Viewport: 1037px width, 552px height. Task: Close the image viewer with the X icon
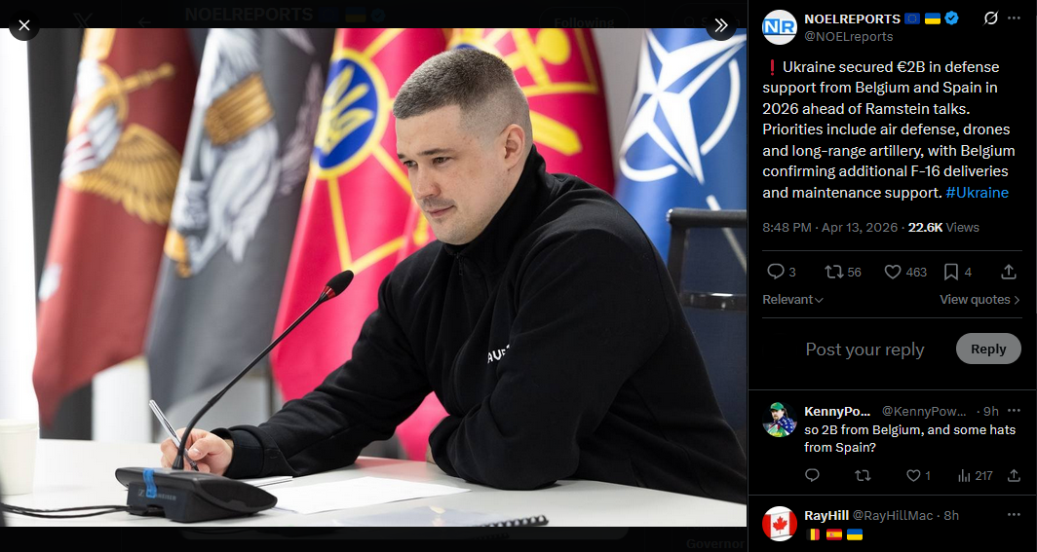pyautogui.click(x=23, y=25)
